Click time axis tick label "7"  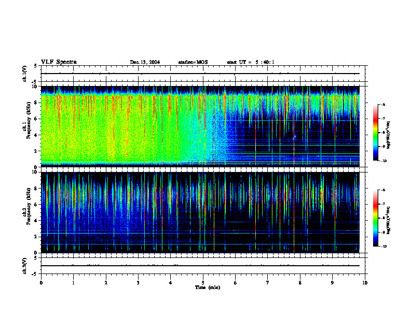[268, 283]
